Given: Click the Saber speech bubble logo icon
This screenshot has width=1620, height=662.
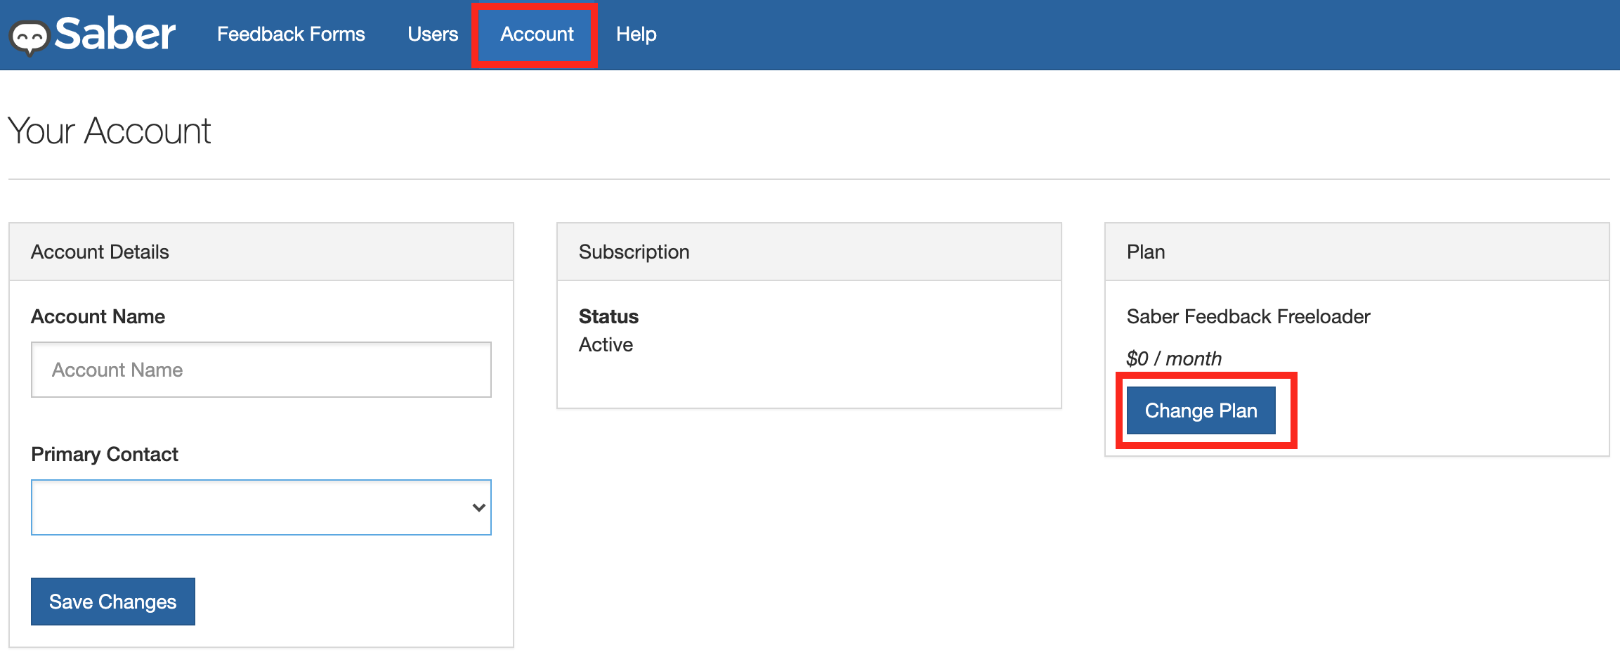Looking at the screenshot, I should coord(30,37).
